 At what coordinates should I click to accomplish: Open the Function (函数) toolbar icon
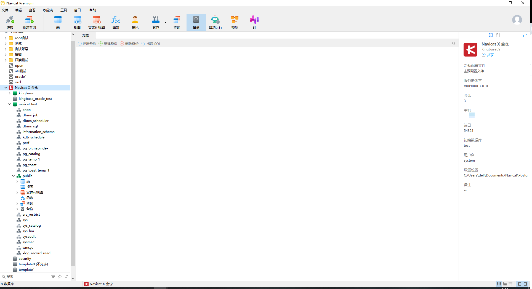tap(116, 22)
